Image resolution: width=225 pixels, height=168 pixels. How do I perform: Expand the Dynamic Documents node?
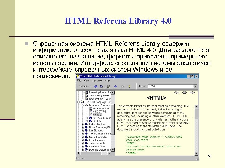[82, 150]
